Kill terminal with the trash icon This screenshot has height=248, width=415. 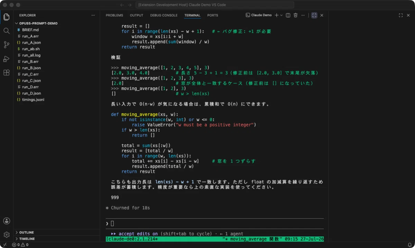point(295,15)
